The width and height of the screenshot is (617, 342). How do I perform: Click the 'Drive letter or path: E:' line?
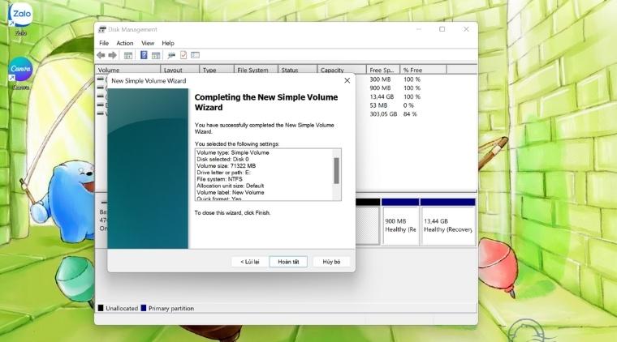click(x=223, y=173)
